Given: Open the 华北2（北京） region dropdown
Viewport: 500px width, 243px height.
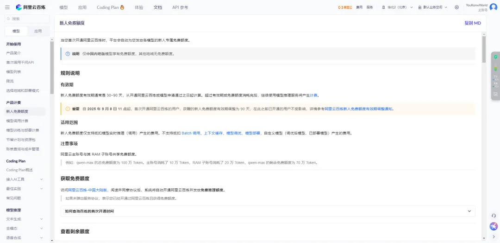Looking at the screenshot, I should click(397, 7).
